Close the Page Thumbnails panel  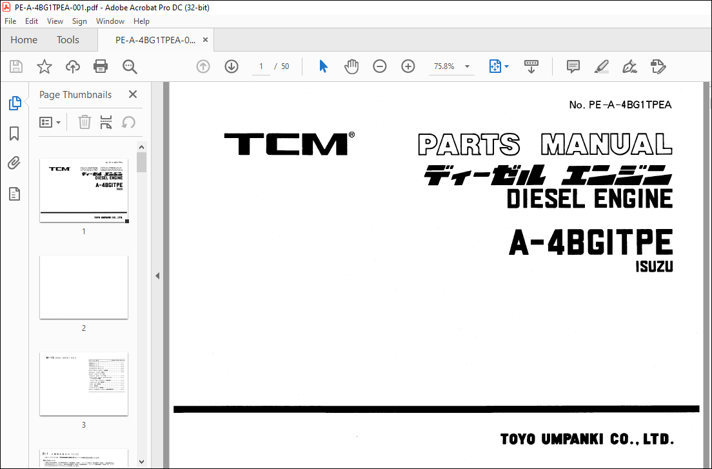tap(133, 94)
